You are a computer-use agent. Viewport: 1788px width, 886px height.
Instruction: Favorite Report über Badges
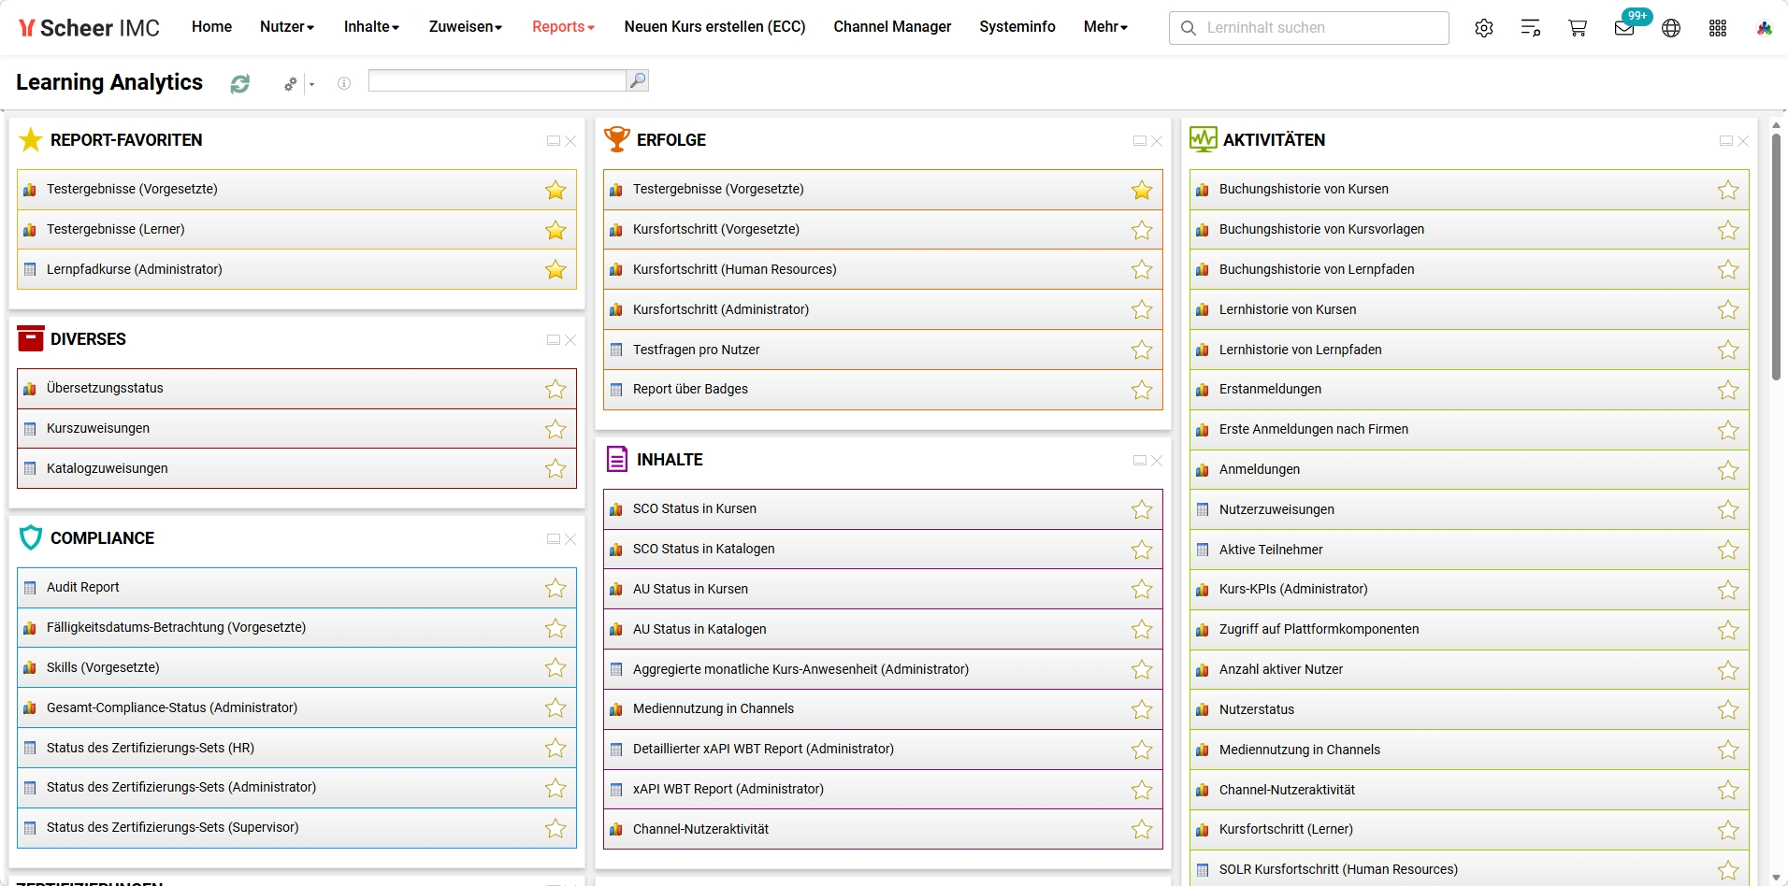tap(1142, 390)
